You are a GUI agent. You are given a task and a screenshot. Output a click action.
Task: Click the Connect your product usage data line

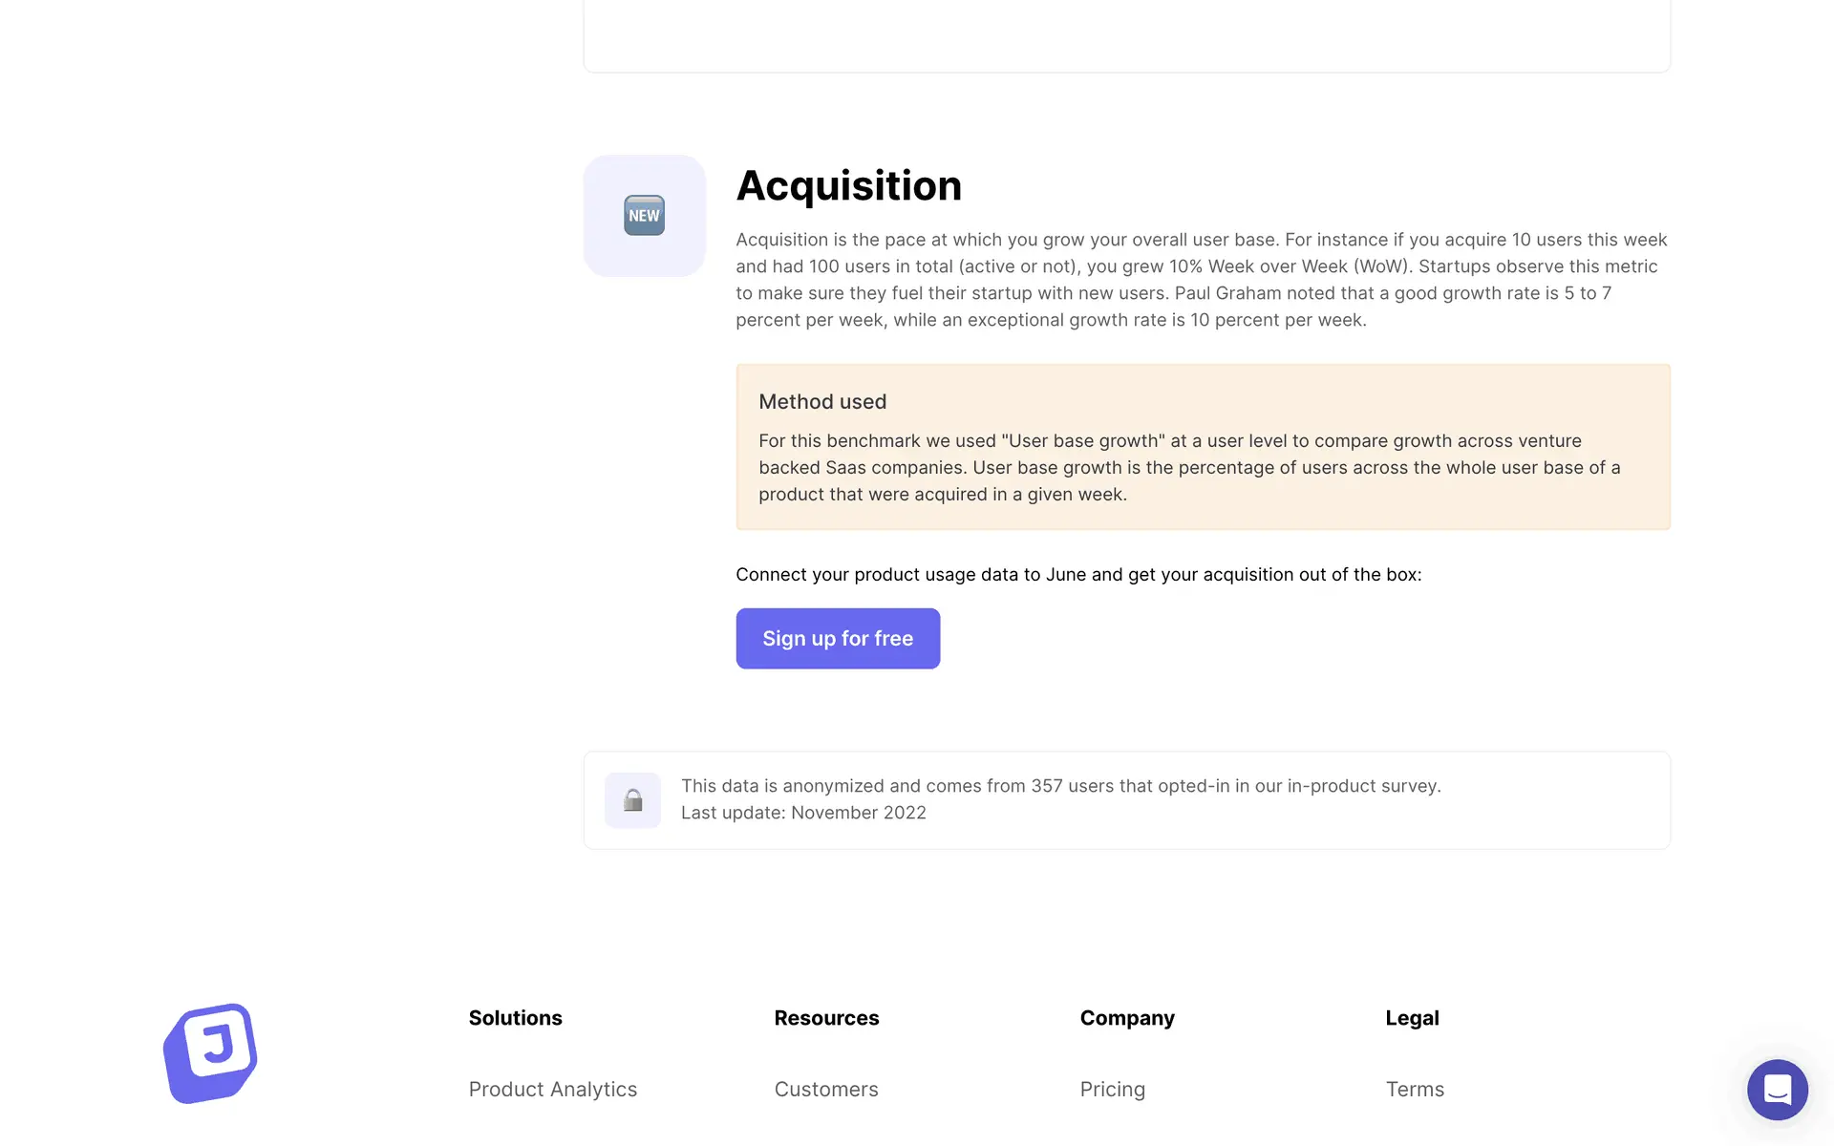tap(1077, 575)
